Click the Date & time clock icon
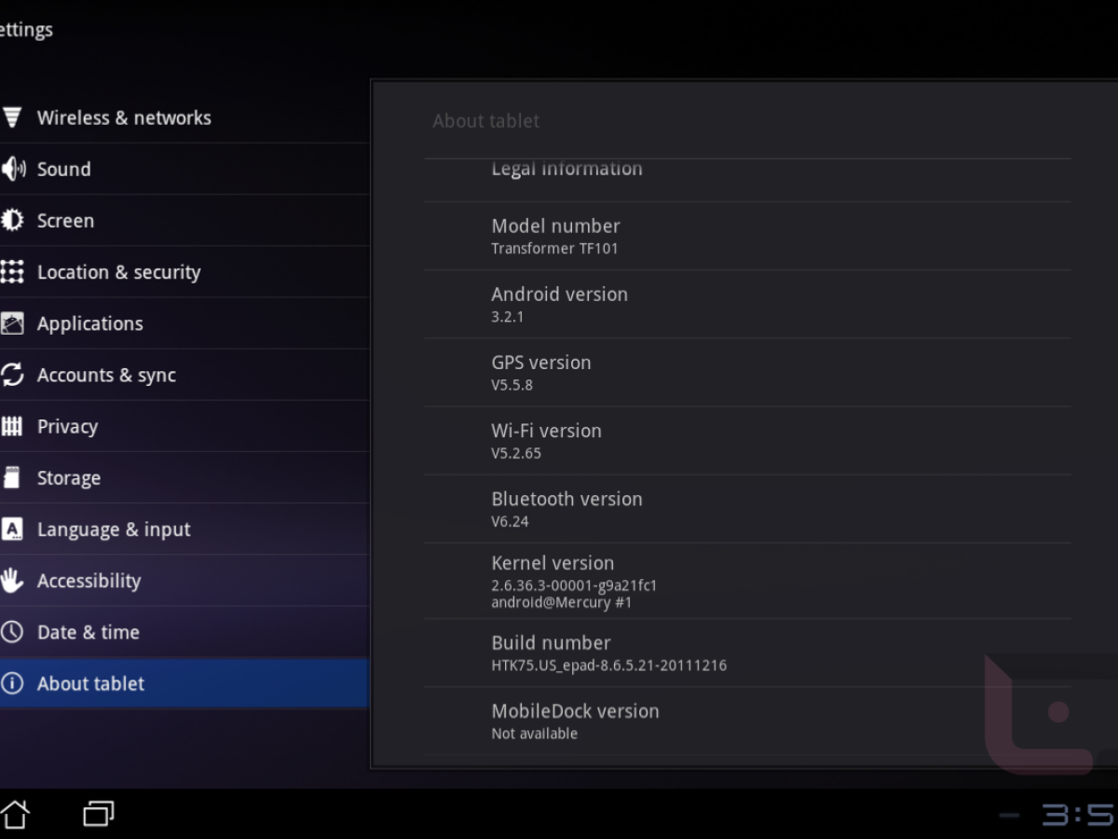1118x839 pixels. (12, 632)
